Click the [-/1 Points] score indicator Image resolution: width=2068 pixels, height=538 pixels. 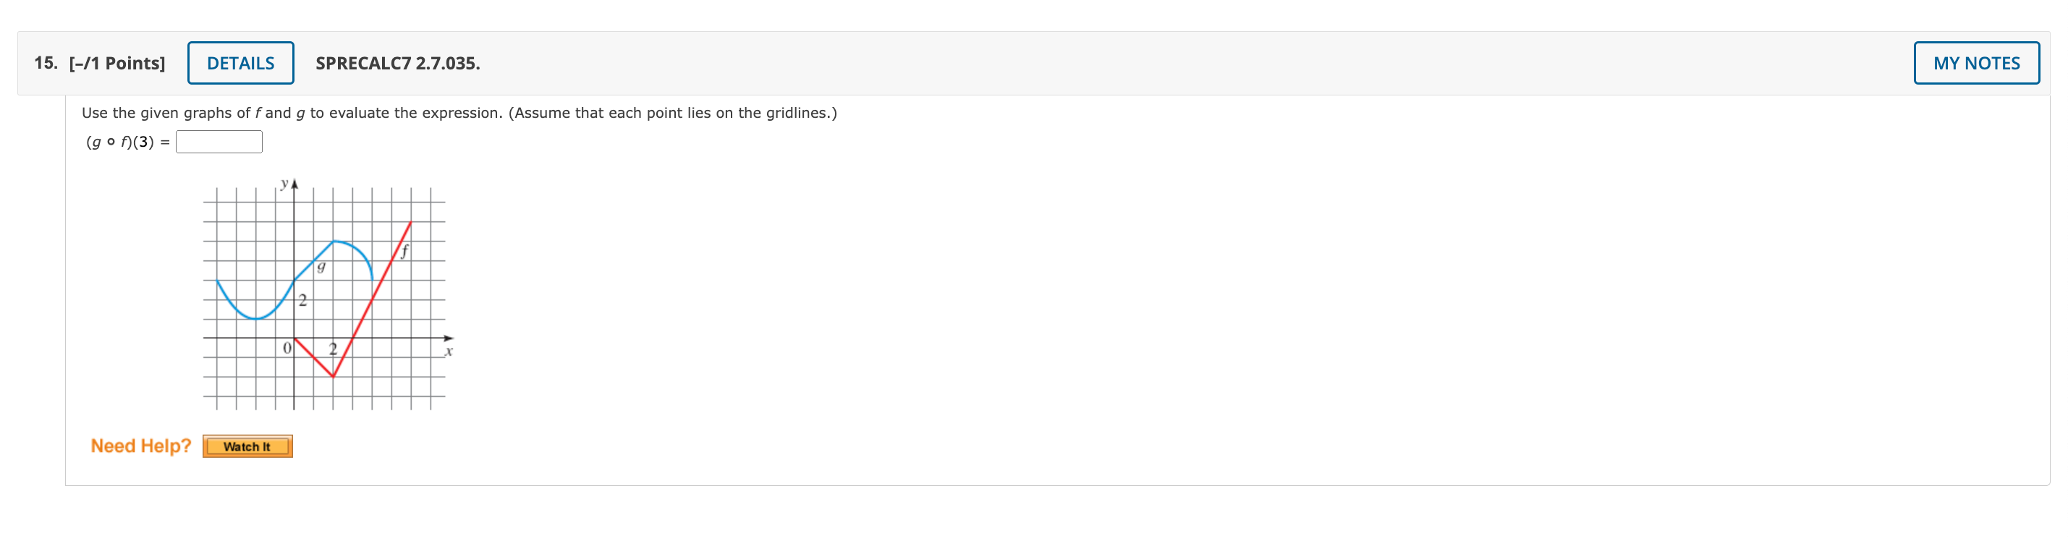(118, 62)
